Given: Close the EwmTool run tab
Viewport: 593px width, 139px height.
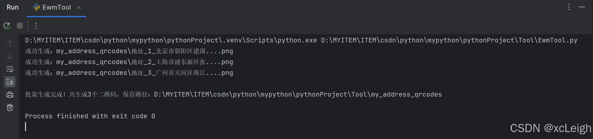Looking at the screenshot, I should pyautogui.click(x=79, y=7).
